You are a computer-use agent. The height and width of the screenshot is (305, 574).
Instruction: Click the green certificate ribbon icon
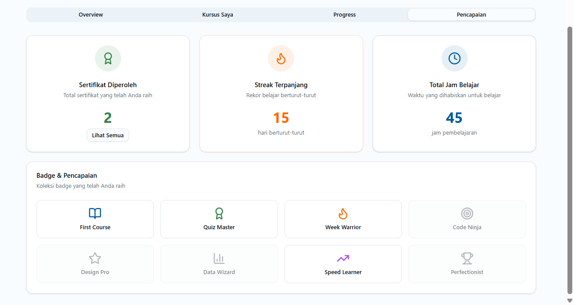click(x=108, y=58)
